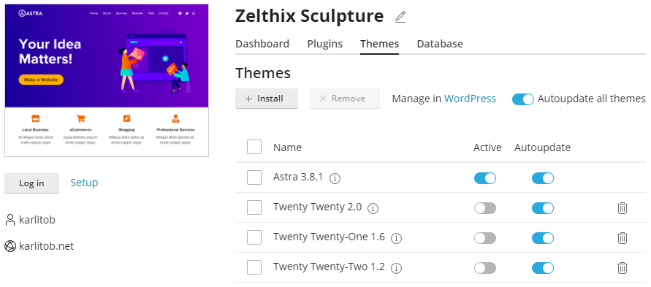Remove Twenty Twenty-Two using trash icon

[x=622, y=267]
